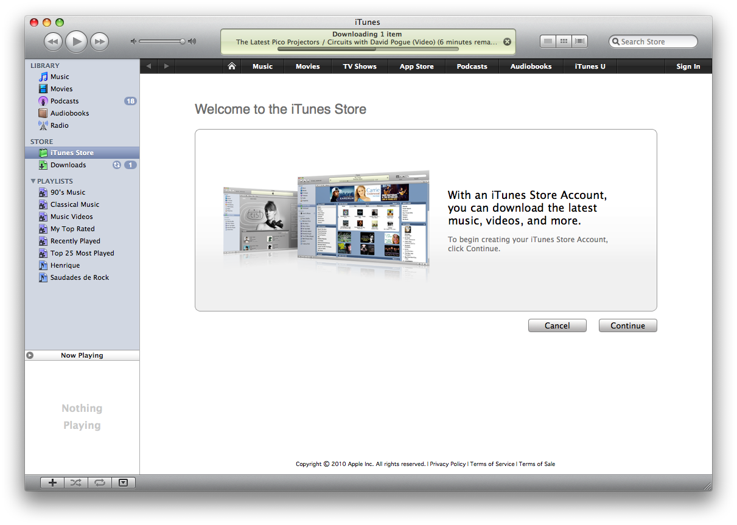Switch to grid view
Viewport: 737px width, 525px height.
click(564, 41)
